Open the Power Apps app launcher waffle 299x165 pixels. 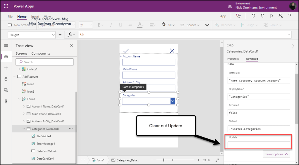(6, 6)
